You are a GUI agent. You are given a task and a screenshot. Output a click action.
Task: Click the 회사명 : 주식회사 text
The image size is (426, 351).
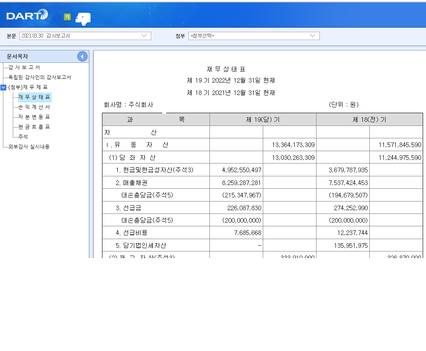129,105
